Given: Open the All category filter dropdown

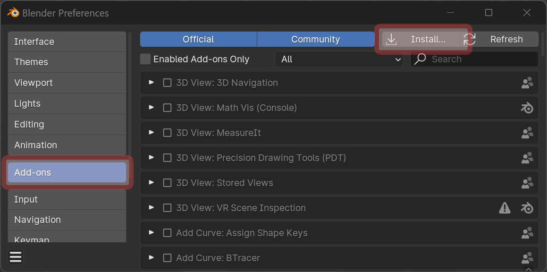Looking at the screenshot, I should [339, 59].
